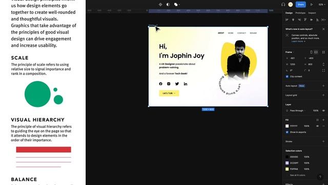Click the Let's Talk yellow button in design

coord(169,93)
